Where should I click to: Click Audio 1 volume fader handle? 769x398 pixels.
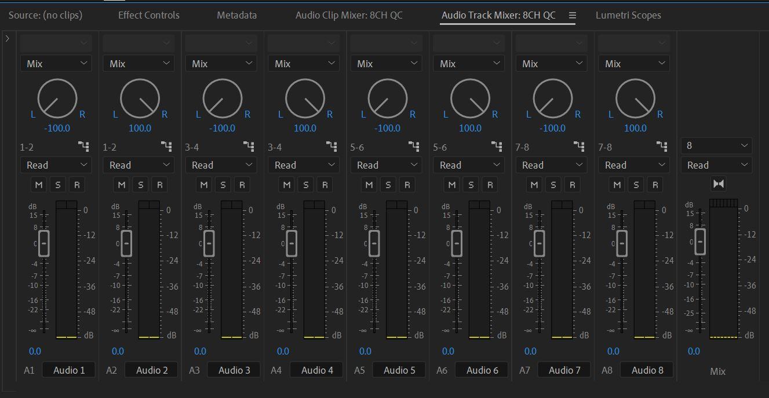pyautogui.click(x=43, y=243)
